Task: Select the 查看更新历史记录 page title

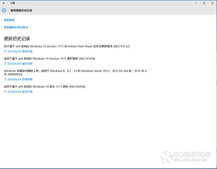Action: (x=21, y=10)
